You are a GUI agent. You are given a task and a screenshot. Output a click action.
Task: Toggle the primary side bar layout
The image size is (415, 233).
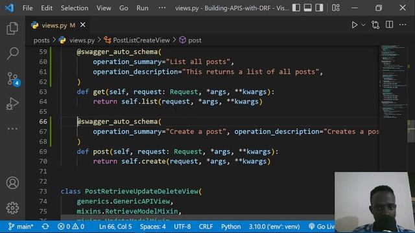[296, 8]
